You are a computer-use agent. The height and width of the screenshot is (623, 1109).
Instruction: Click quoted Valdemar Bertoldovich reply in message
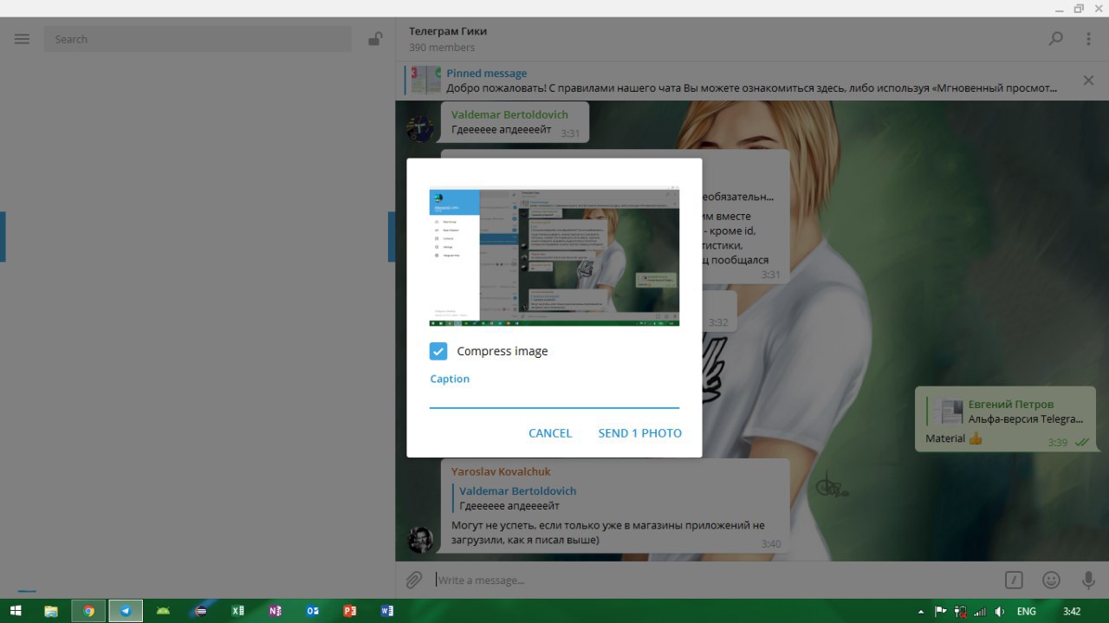517,498
